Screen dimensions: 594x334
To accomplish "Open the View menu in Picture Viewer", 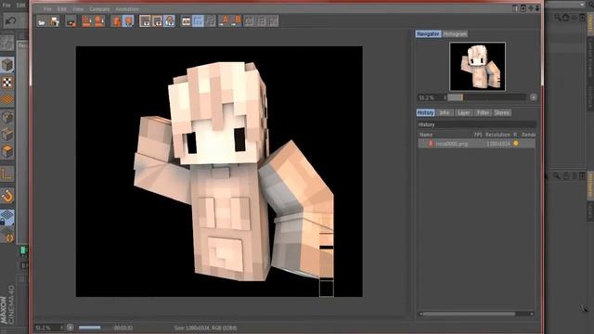I will pyautogui.click(x=77, y=8).
